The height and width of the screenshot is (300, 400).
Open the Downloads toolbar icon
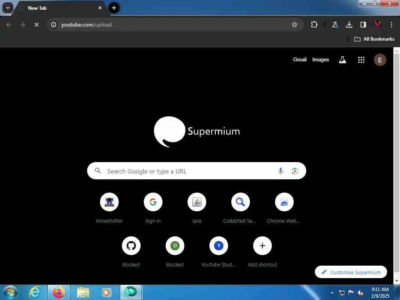(349, 25)
